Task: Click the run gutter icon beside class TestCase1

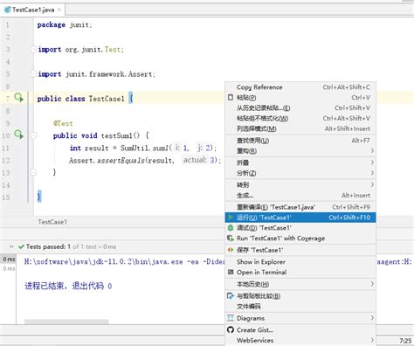Action: 19,97
